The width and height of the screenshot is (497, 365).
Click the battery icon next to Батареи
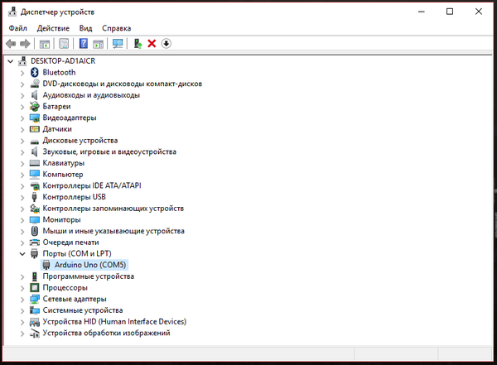pyautogui.click(x=35, y=107)
